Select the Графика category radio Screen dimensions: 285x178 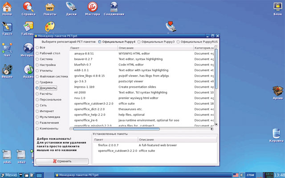pyautogui.click(x=37, y=82)
